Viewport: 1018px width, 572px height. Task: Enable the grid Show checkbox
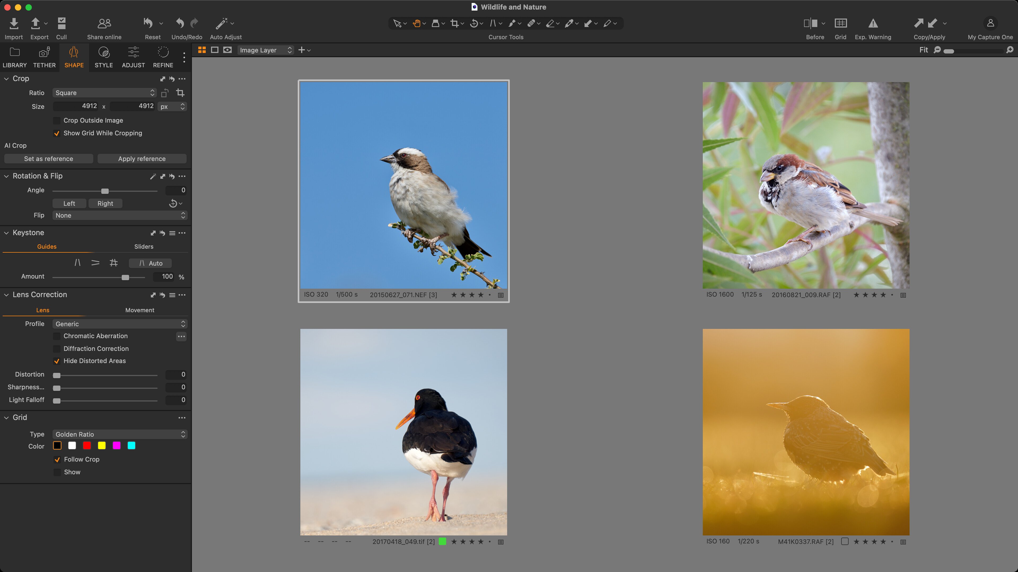pyautogui.click(x=57, y=472)
